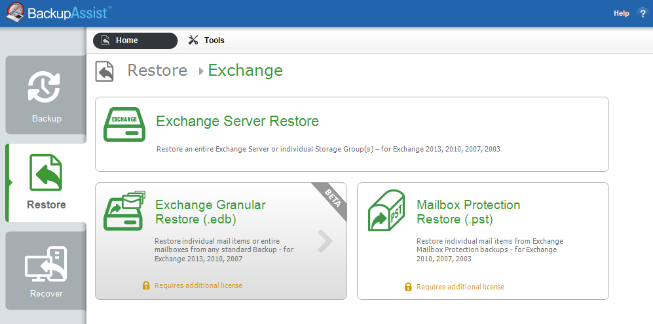Viewport: 653px width, 324px height.
Task: Select the Restore sidebar section
Action: click(x=46, y=183)
